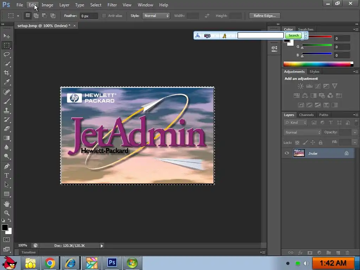This screenshot has width=360, height=270.
Task: Expand status bar info arrow
Action: tap(102, 246)
